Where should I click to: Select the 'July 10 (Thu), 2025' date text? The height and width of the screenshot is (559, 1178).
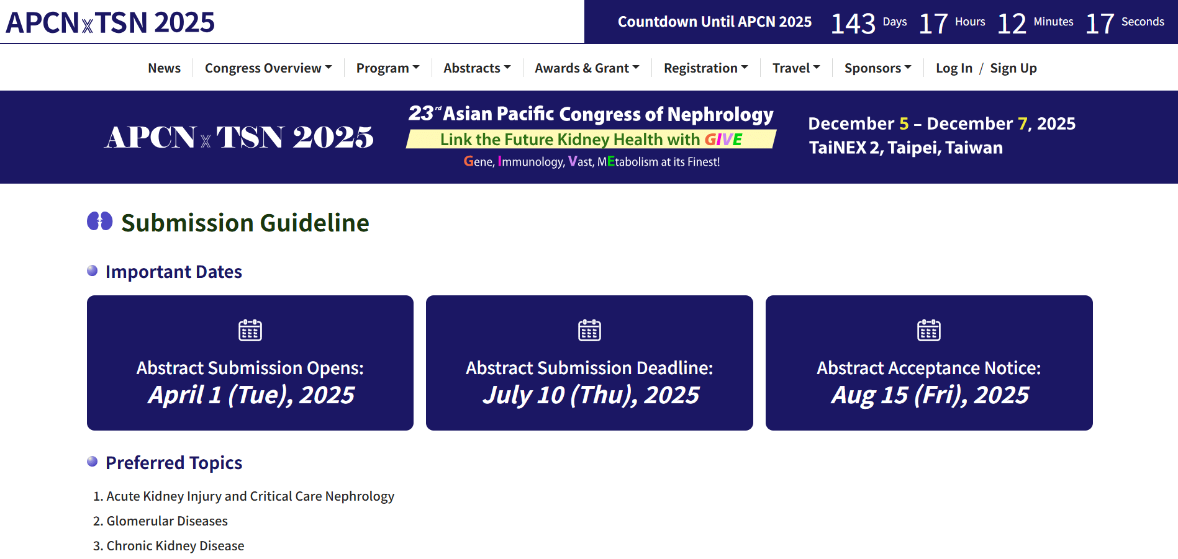click(x=591, y=395)
